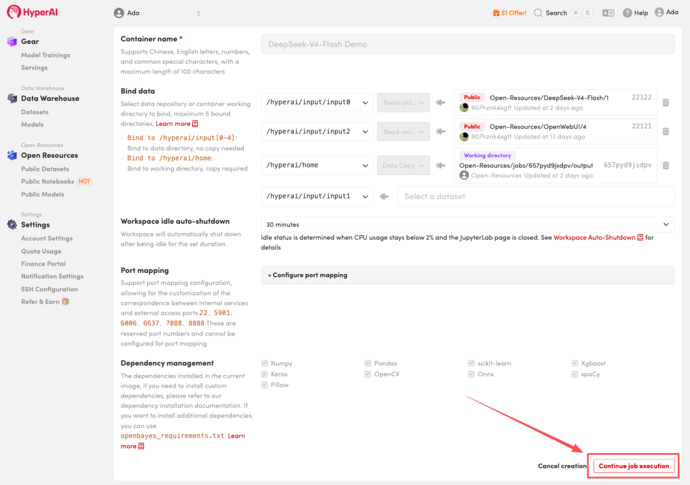Click the search magnifier icon

(538, 13)
